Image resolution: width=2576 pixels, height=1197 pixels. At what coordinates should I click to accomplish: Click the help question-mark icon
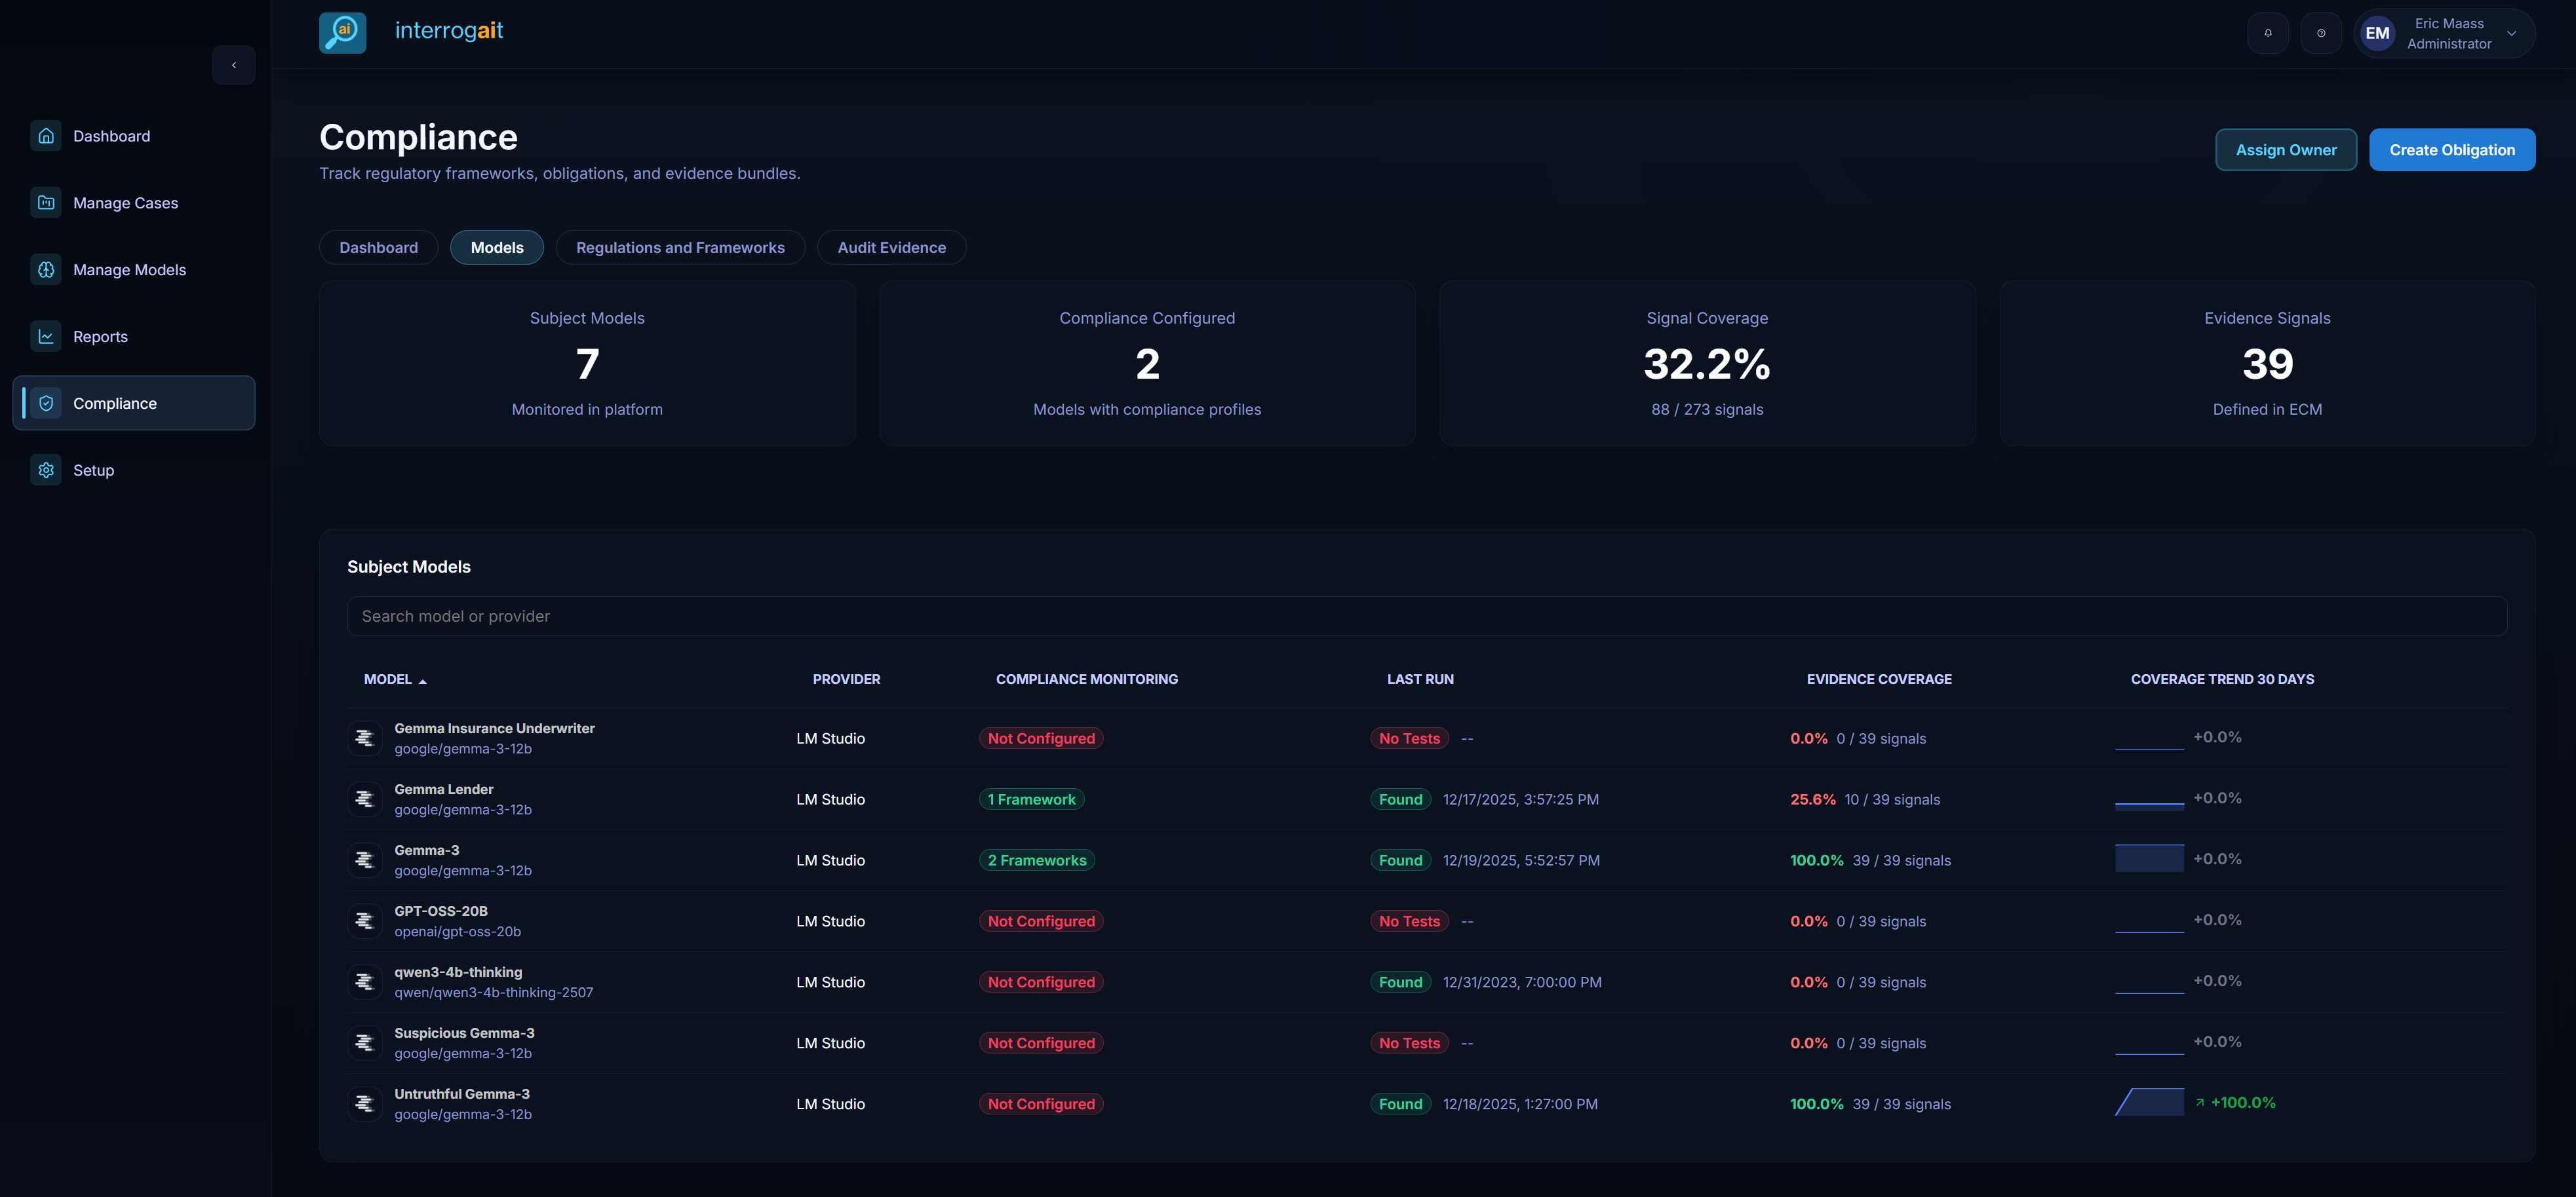2322,32
